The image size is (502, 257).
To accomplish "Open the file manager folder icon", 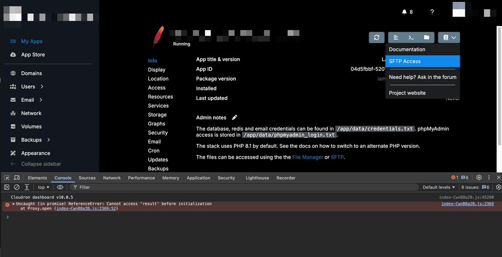I will coord(427,37).
